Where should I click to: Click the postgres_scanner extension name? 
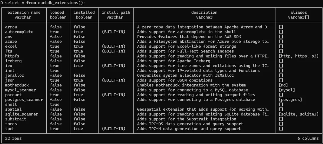pos(24,100)
